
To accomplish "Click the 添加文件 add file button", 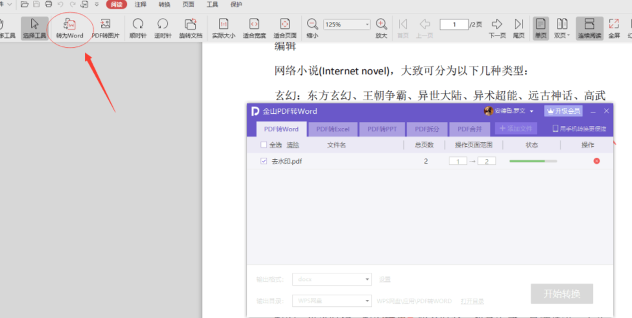I will (515, 129).
